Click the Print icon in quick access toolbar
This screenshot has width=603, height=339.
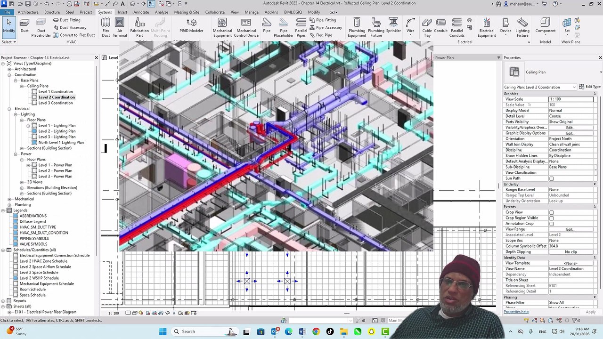69,4
